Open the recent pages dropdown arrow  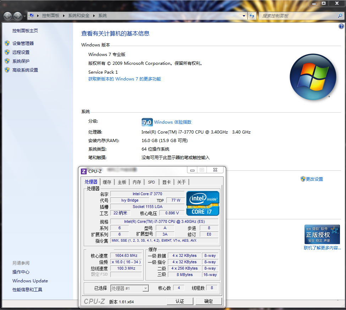(x=24, y=16)
